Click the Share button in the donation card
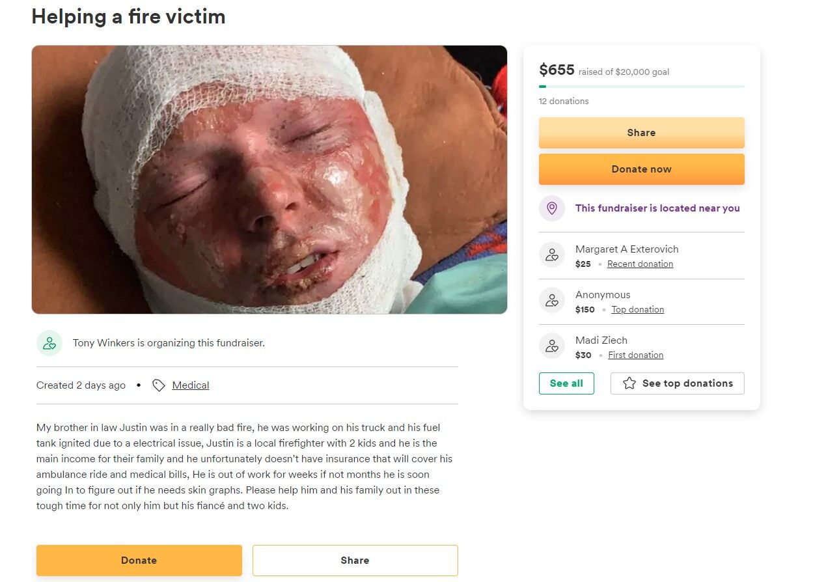The height and width of the screenshot is (582, 813). [x=641, y=133]
